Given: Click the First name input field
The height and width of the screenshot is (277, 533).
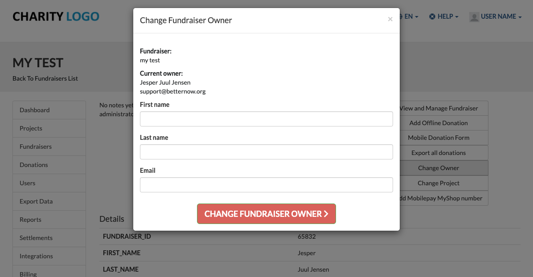Looking at the screenshot, I should (266, 119).
